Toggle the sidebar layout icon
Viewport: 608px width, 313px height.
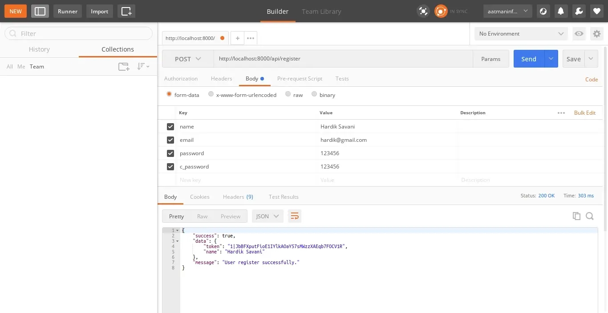tap(40, 11)
